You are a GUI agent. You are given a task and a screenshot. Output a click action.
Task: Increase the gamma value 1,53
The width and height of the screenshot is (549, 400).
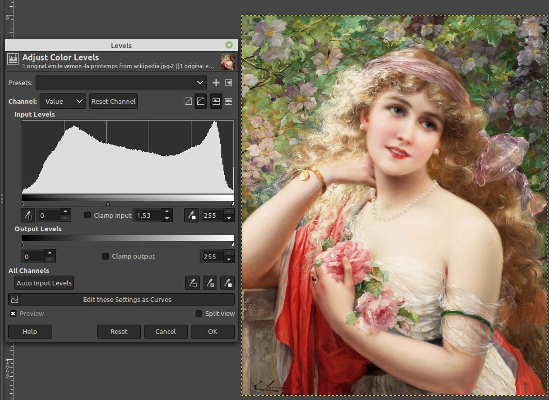167,212
